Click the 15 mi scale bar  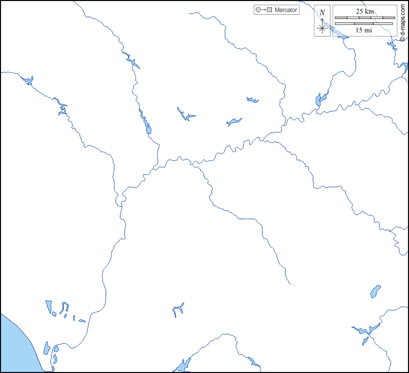pyautogui.click(x=365, y=24)
